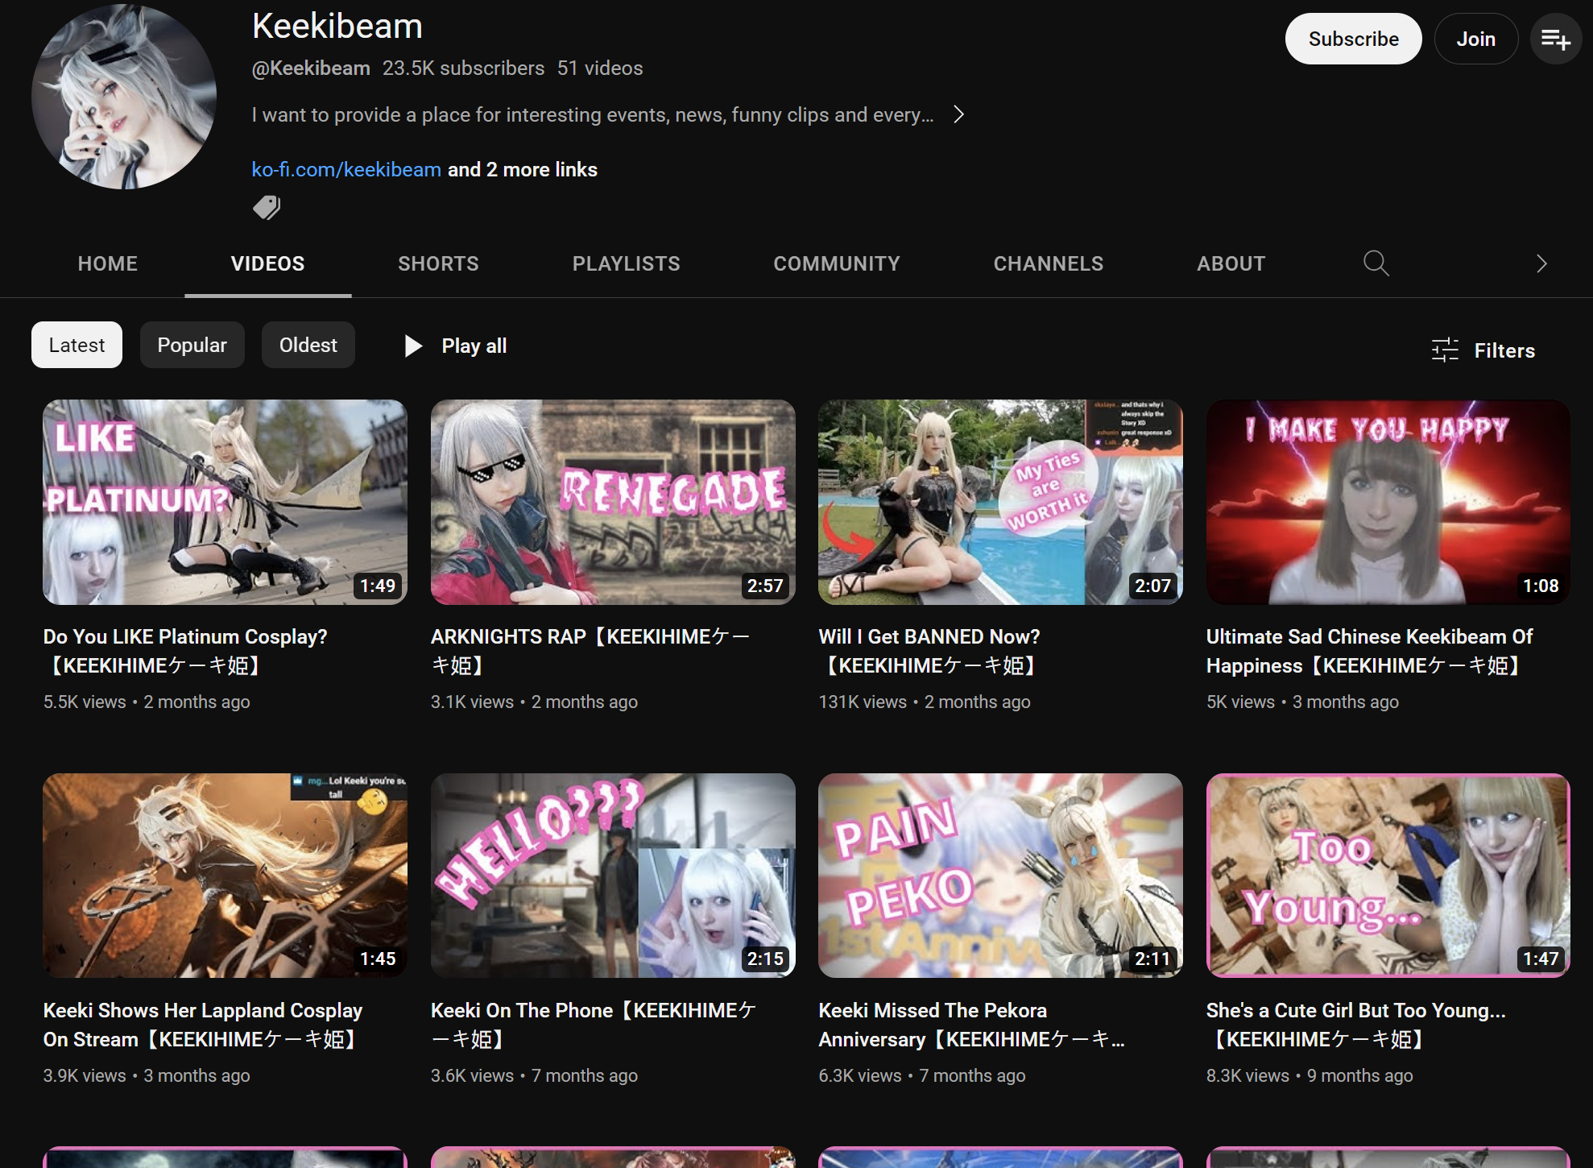Image resolution: width=1593 pixels, height=1168 pixels.
Task: Click the 'Keekibeam' channel name heading
Action: (337, 26)
